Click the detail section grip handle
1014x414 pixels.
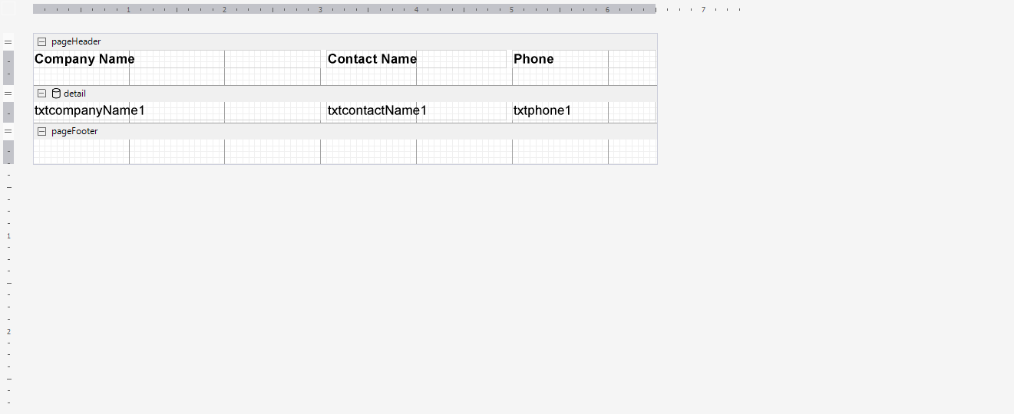8,94
